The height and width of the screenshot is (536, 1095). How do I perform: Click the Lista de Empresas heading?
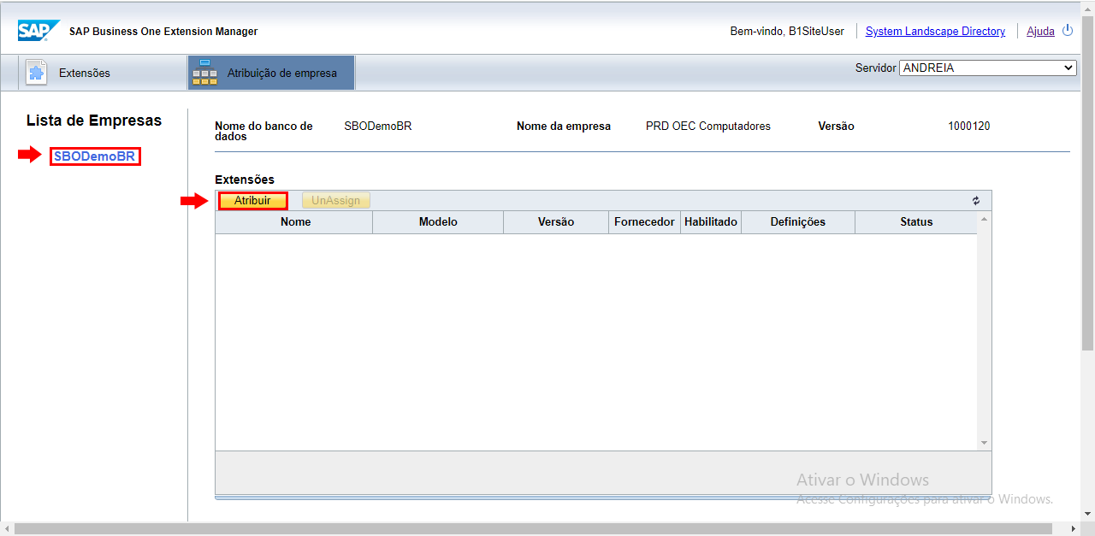coord(94,121)
